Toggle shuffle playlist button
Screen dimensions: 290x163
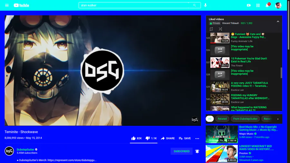(220, 29)
